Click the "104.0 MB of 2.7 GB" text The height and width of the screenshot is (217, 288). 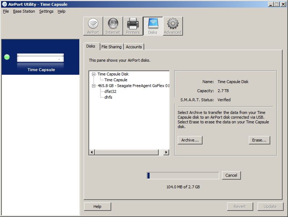[183, 187]
